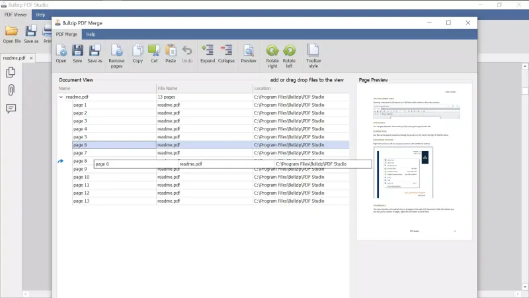Click the Paste toolbar icon
Viewport: 529px width, 298px height.
[x=171, y=54]
